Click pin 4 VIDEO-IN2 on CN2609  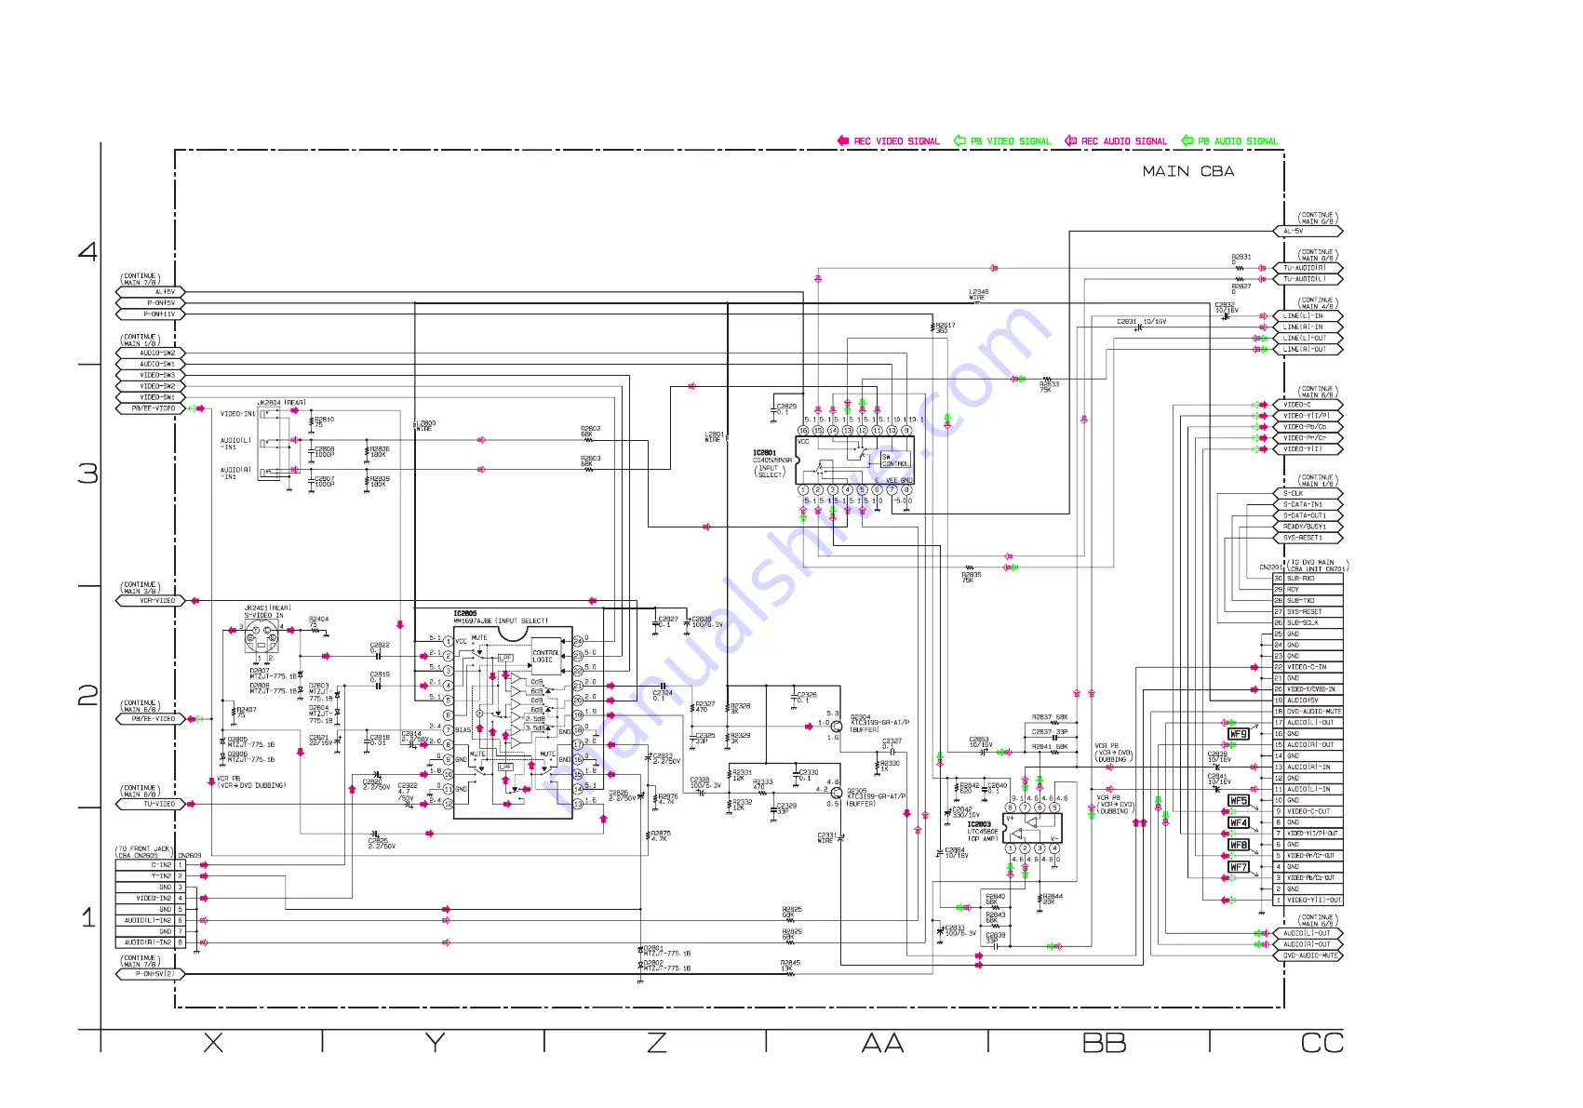pos(150,899)
